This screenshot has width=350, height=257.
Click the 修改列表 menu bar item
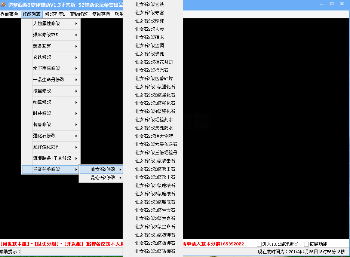point(32,14)
